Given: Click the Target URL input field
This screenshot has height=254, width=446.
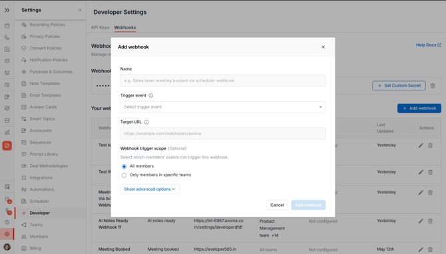Looking at the screenshot, I should 223,133.
